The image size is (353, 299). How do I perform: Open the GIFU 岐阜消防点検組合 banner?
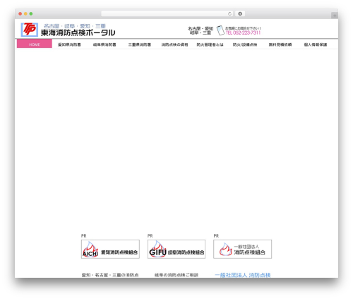176,249
